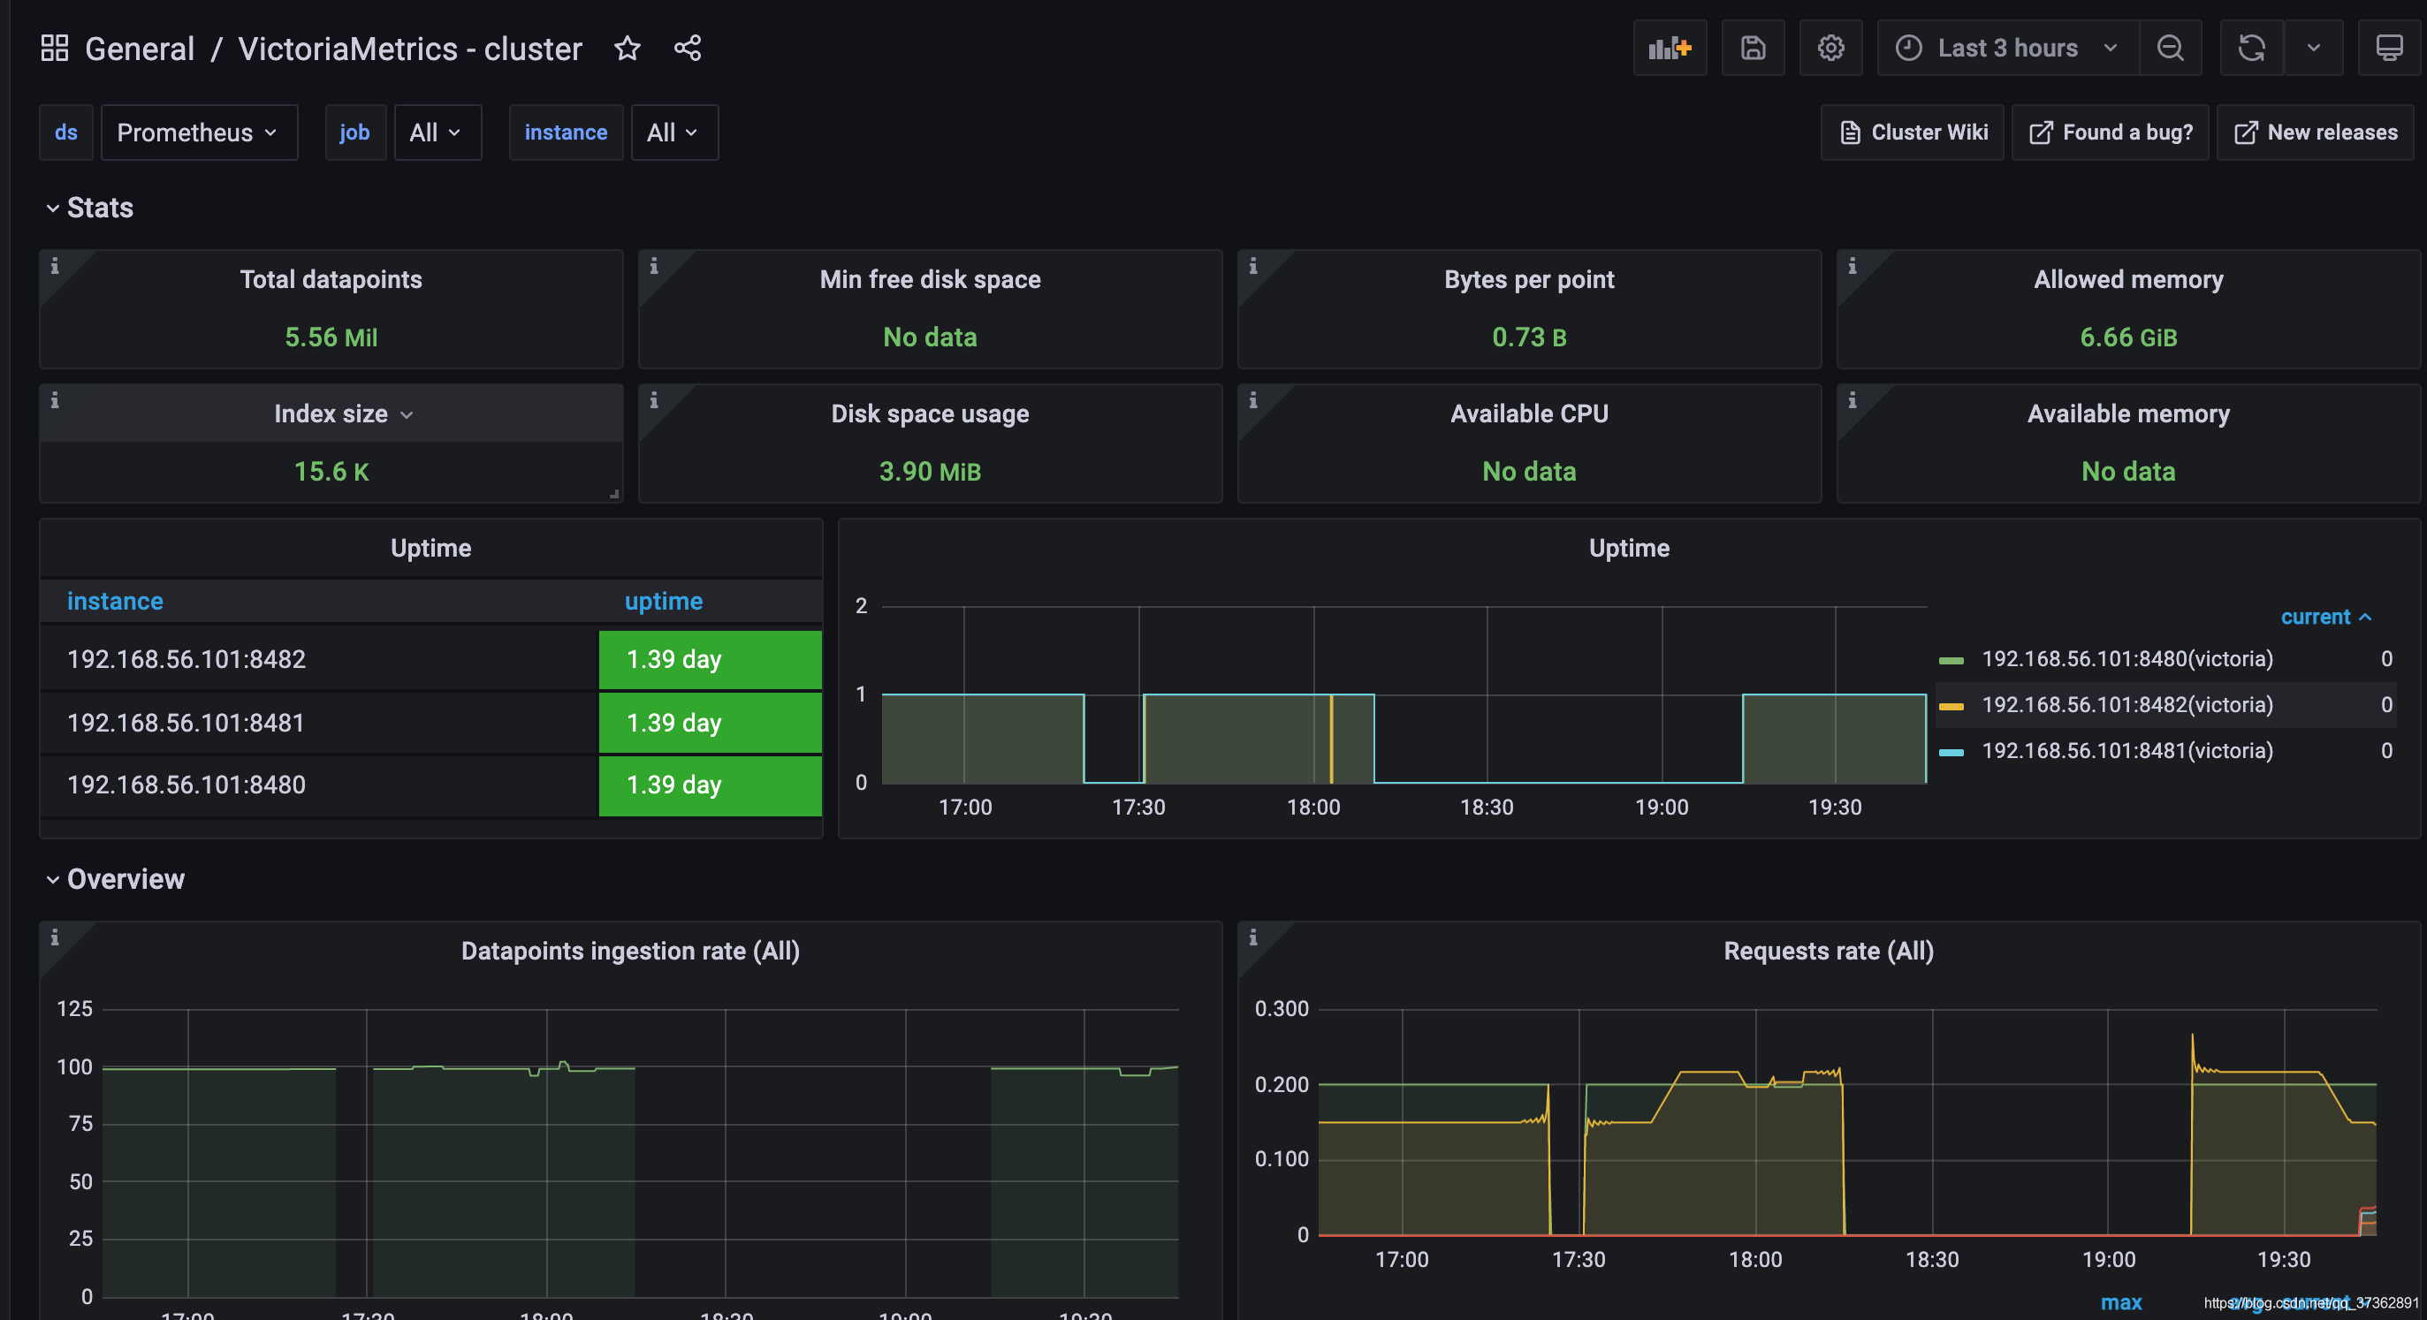The image size is (2427, 1320).
Task: Sort Requests rate legend by max
Action: (2121, 1303)
